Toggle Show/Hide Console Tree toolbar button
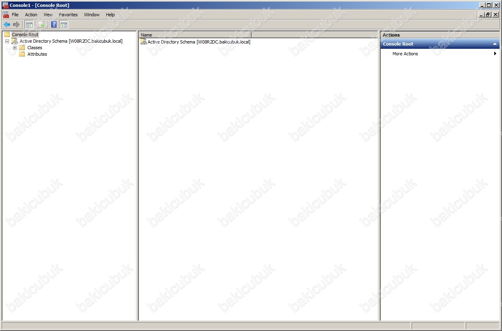This screenshot has width=502, height=331. 29,25
